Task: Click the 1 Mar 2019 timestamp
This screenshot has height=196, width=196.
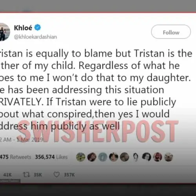Action: (x=29, y=140)
